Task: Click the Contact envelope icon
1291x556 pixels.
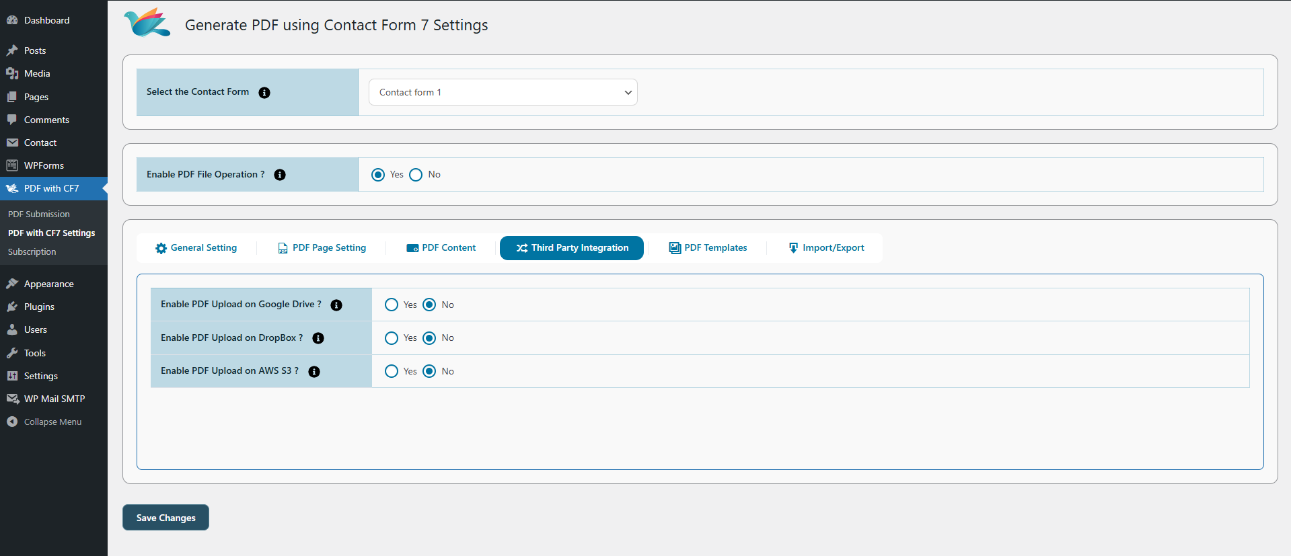Action: click(12, 143)
